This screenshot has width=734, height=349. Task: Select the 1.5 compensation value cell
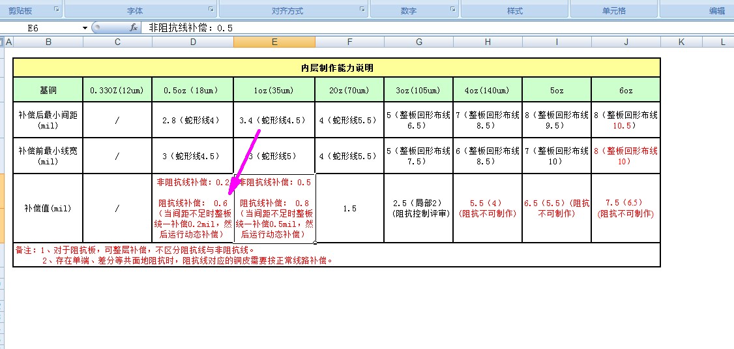pos(349,209)
